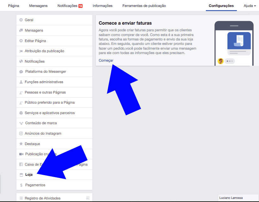259x202 pixels.
Task: Click the Serviços e aplicativos parceiros box icon
Action: click(x=21, y=113)
